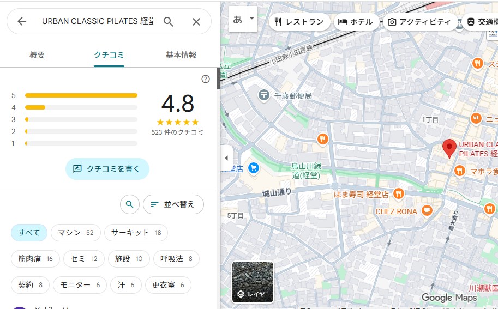Viewport: 498px width, 309px height.
Task: Open the input language dropdown arrow
Action: pyautogui.click(x=251, y=19)
